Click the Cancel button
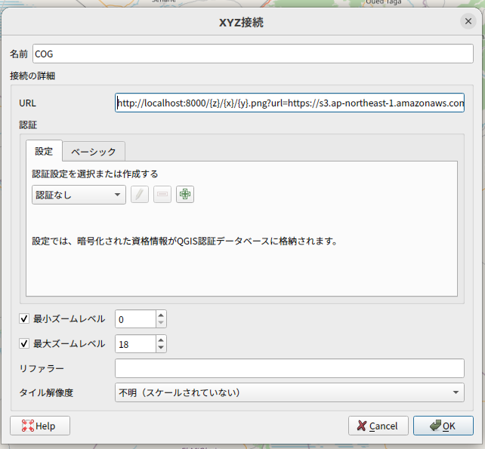Viewport: 485px width, 449px height. coord(378,426)
